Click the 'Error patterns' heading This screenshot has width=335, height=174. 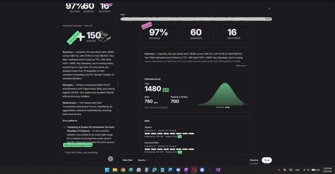pyautogui.click(x=70, y=120)
